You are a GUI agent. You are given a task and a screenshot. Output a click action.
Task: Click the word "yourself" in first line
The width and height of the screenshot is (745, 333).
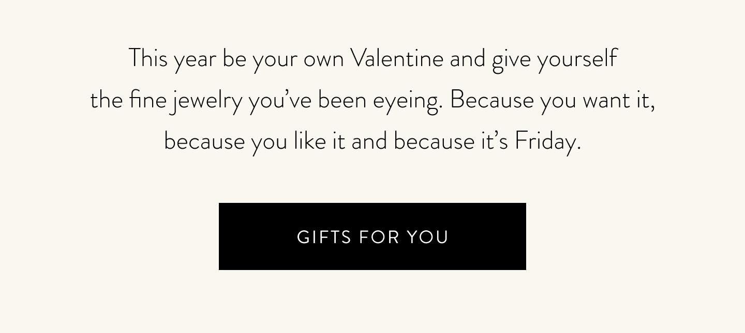[577, 59]
